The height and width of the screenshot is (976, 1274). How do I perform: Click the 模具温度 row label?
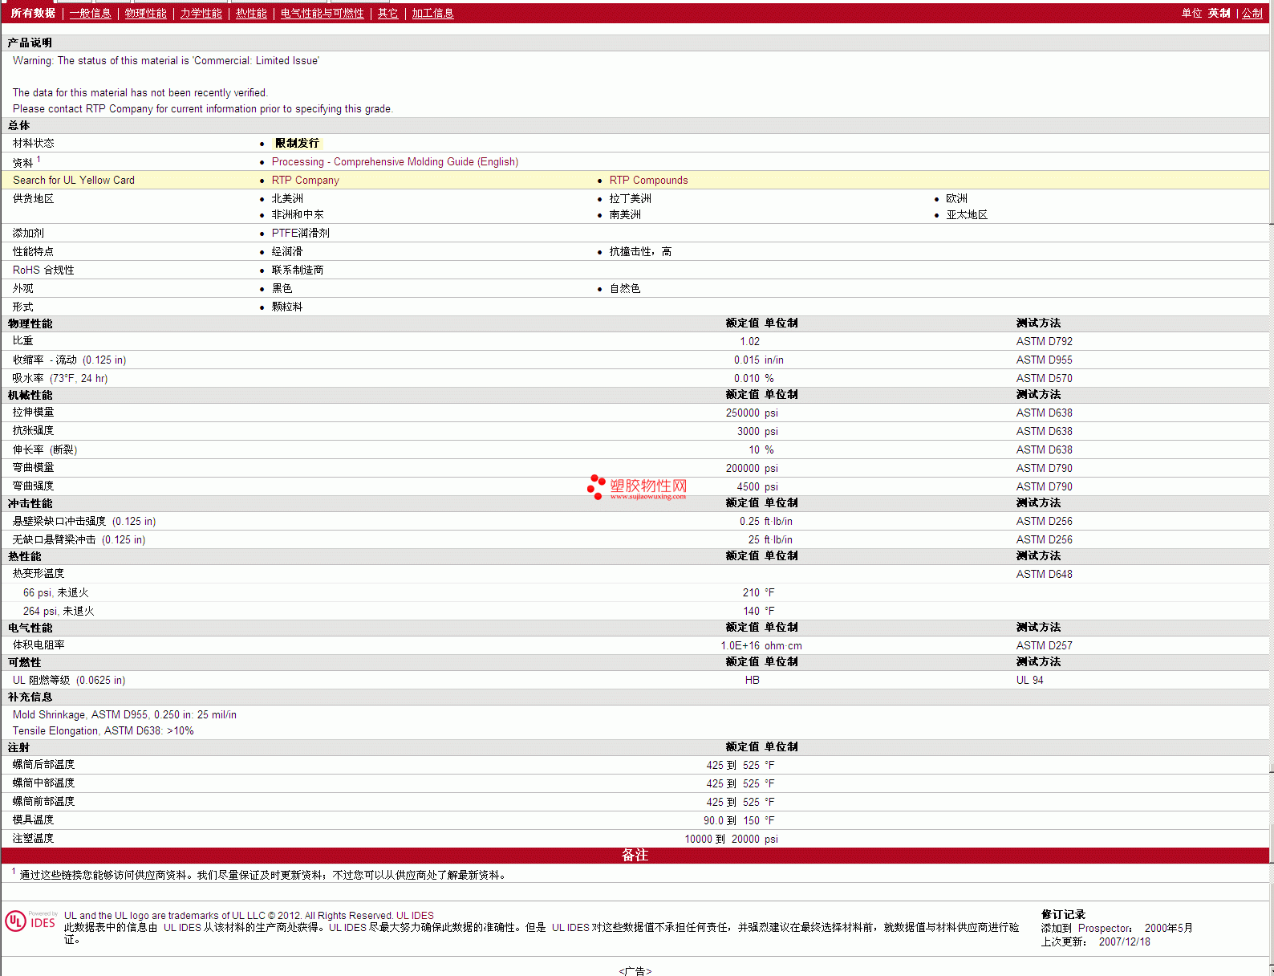coord(33,820)
